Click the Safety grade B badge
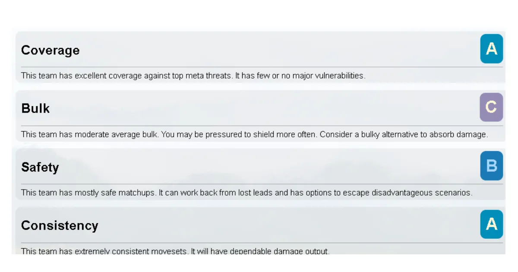518x272 pixels. [491, 166]
